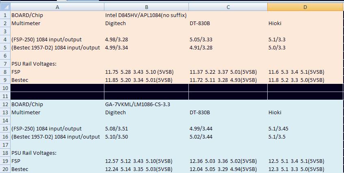Image resolution: width=344 pixels, height=173 pixels.
Task: Click cell '12.3 5.1 3.3 5.0(5VSB)'
Action: click(305, 169)
